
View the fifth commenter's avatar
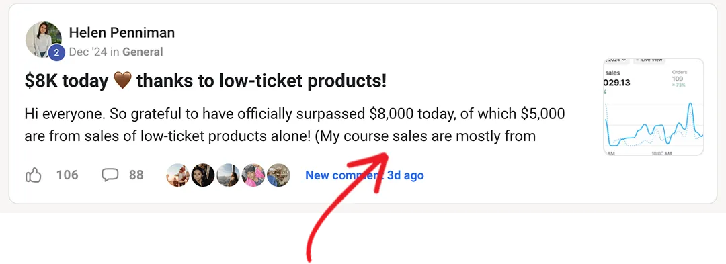pyautogui.click(x=279, y=175)
